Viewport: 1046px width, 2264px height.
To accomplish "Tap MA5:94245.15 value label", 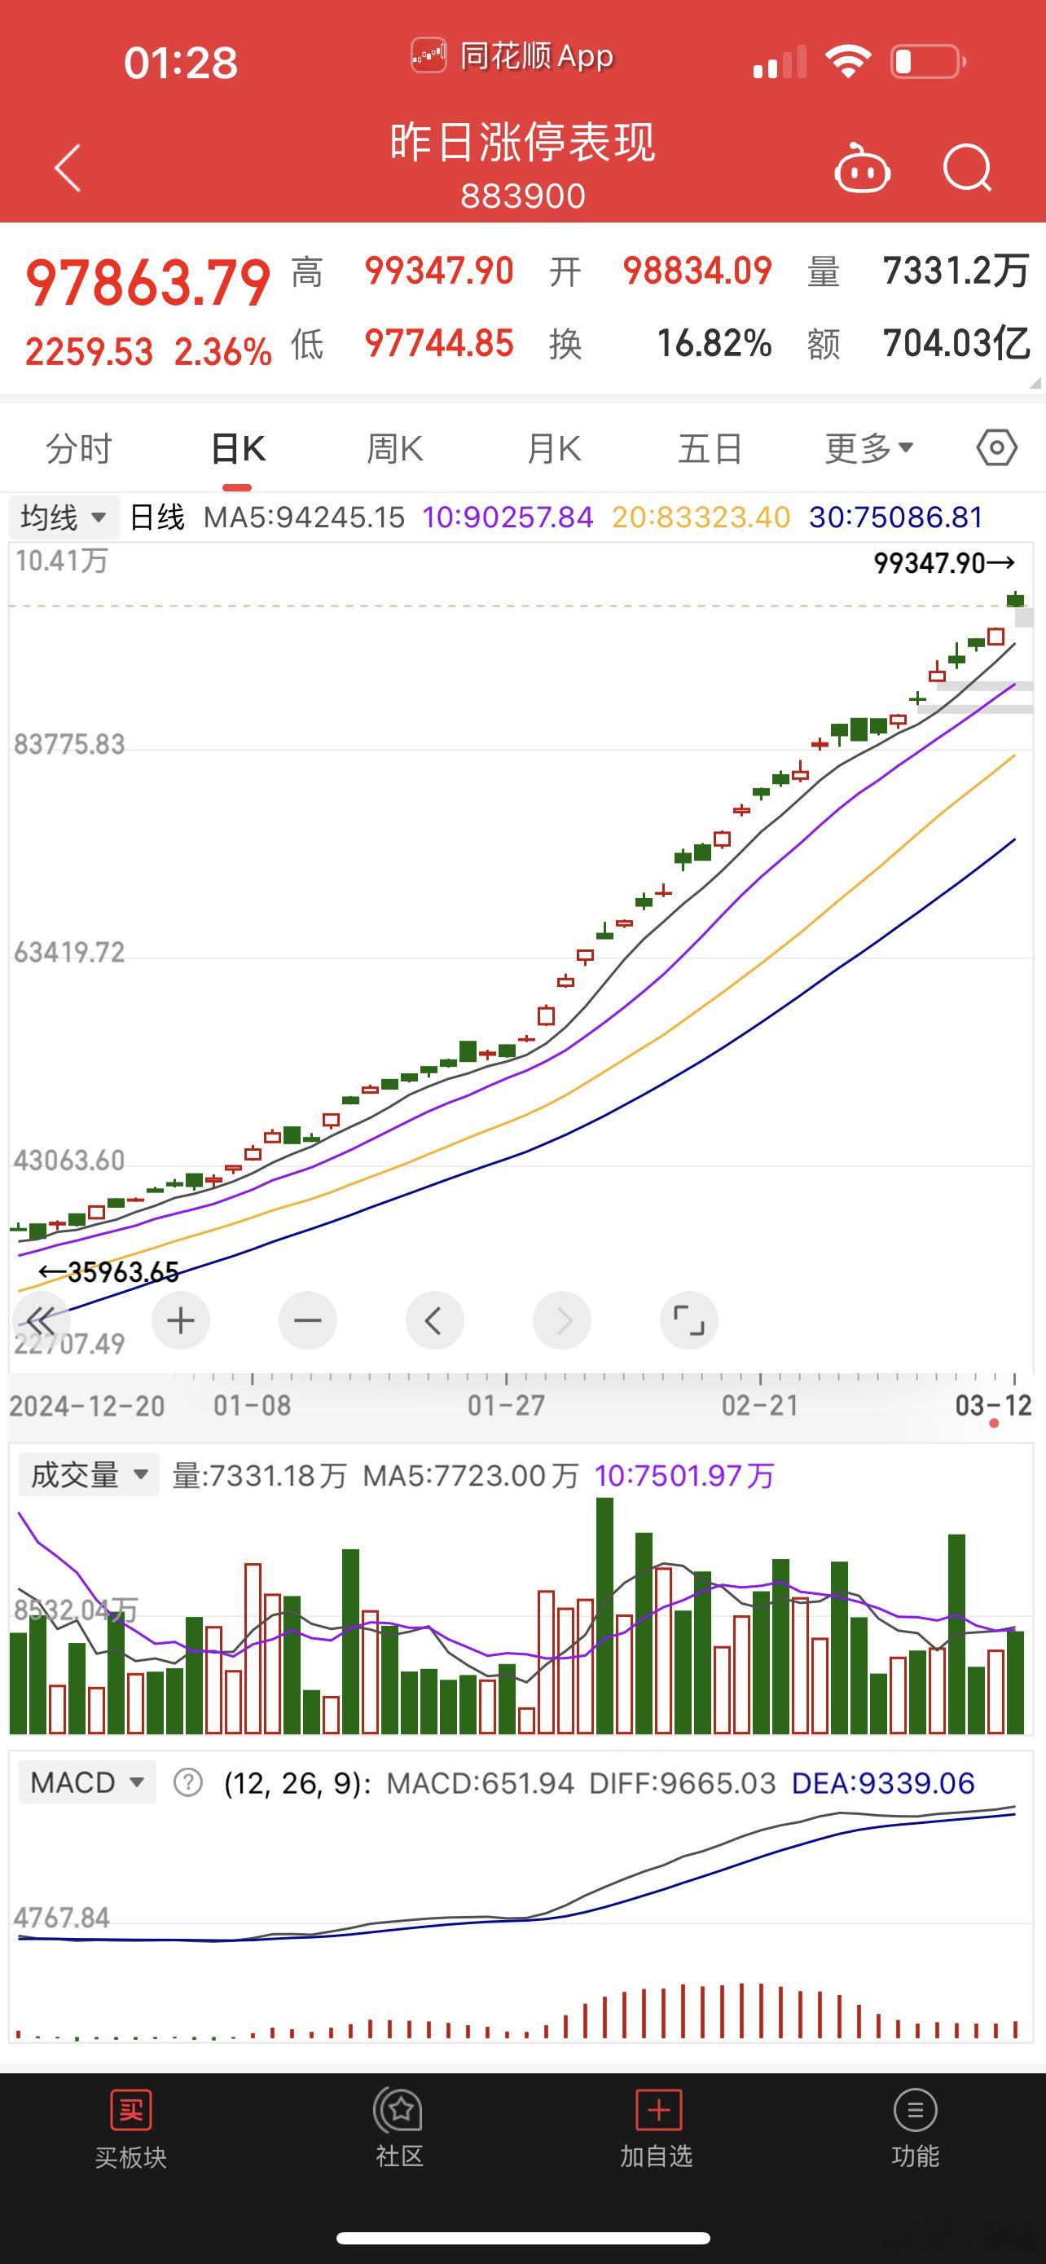I will 304,517.
